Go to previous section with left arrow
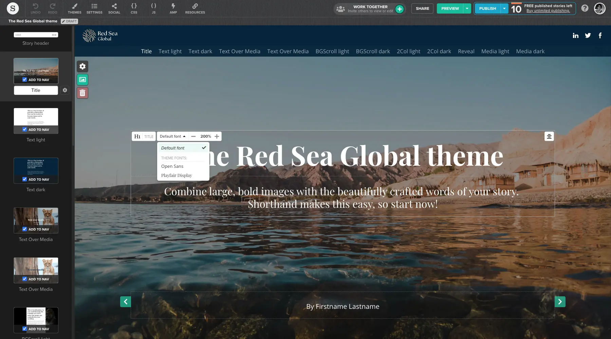This screenshot has width=611, height=339. (126, 302)
